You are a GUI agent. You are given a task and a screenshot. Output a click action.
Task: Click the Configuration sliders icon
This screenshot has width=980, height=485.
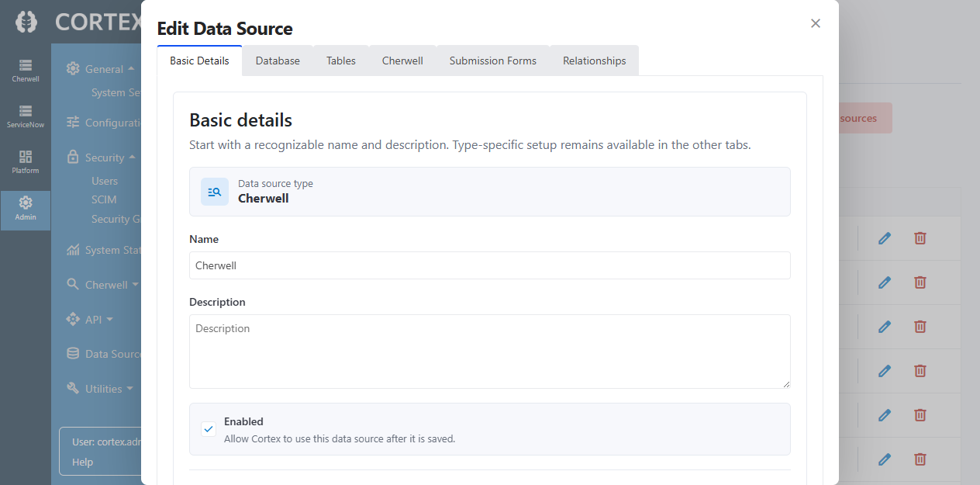coord(73,122)
